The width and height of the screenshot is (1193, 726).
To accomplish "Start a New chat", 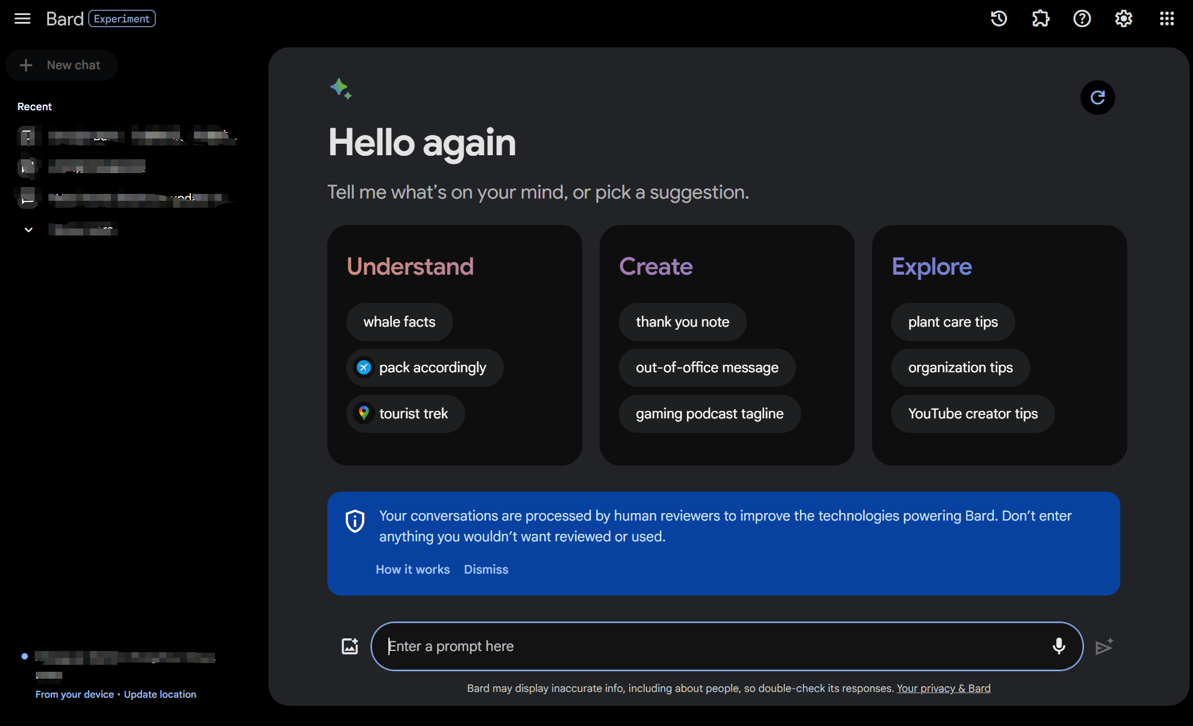I will coord(62,65).
